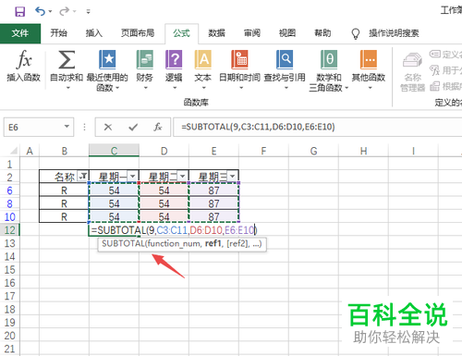Screen dimensions: 462x356
Task: Select column C header
Action: coord(114,151)
